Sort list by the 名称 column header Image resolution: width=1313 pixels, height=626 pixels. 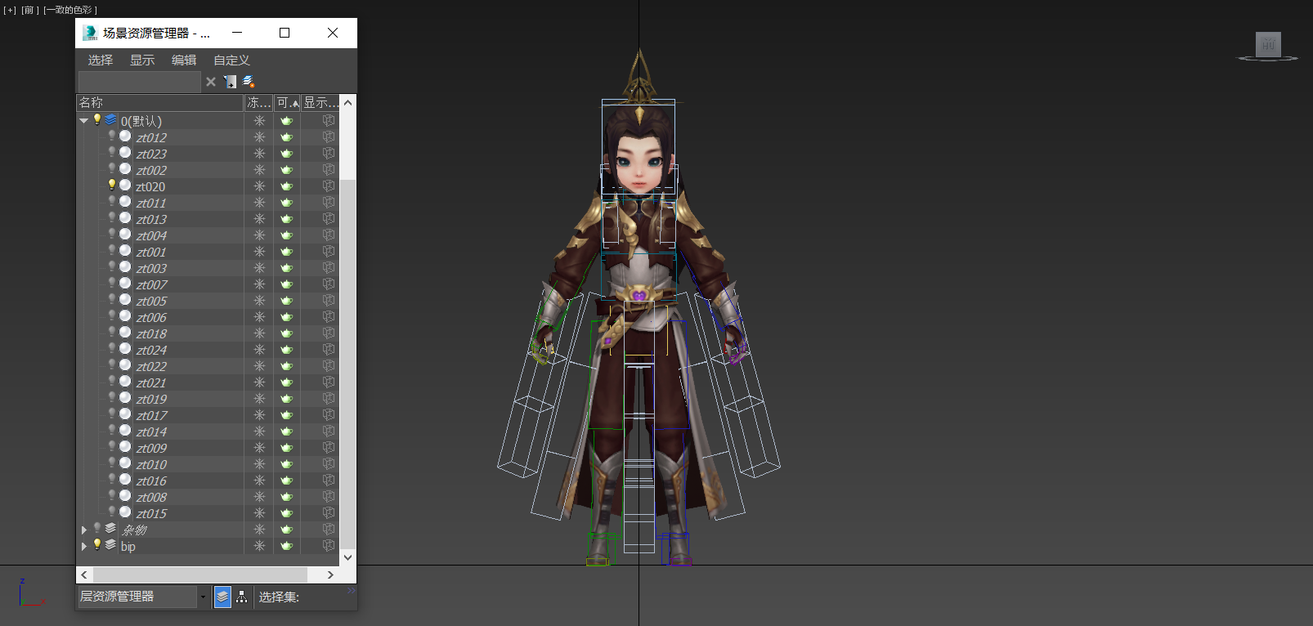coord(159,103)
